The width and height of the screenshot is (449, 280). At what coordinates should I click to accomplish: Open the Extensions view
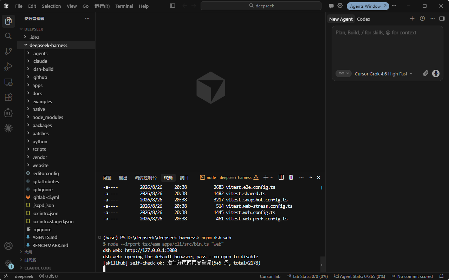pyautogui.click(x=8, y=97)
